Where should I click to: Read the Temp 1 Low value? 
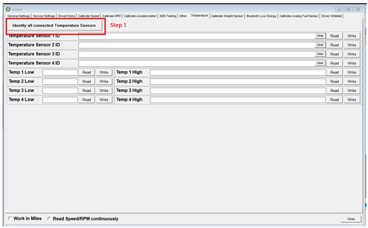(x=87, y=72)
